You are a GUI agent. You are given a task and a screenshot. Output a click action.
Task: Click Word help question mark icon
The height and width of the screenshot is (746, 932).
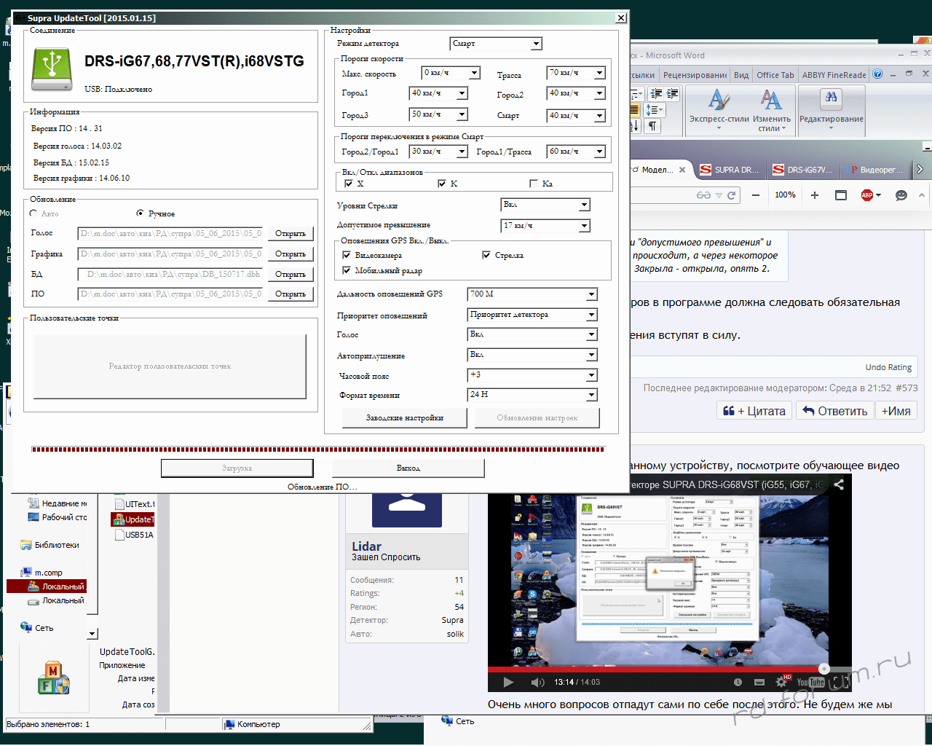(x=877, y=74)
